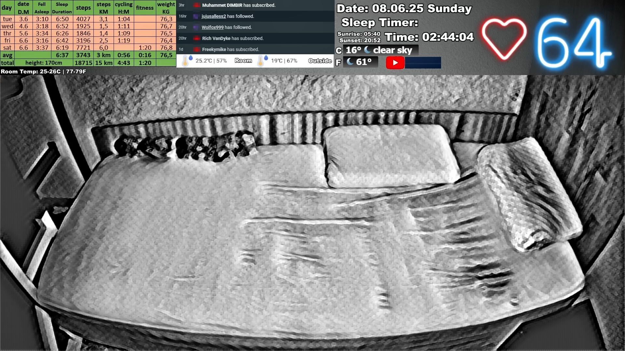Viewport: 625px width, 351px height.
Task: Click the 61° Fahrenheit readout
Action: pos(360,62)
